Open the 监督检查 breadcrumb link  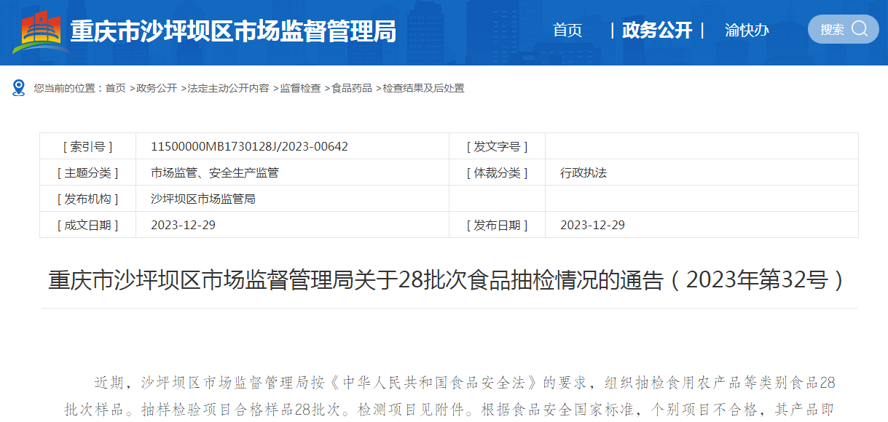tap(300, 88)
